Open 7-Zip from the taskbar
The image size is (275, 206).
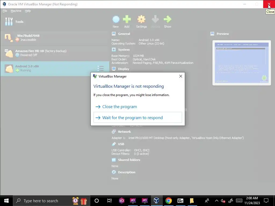point(180,201)
